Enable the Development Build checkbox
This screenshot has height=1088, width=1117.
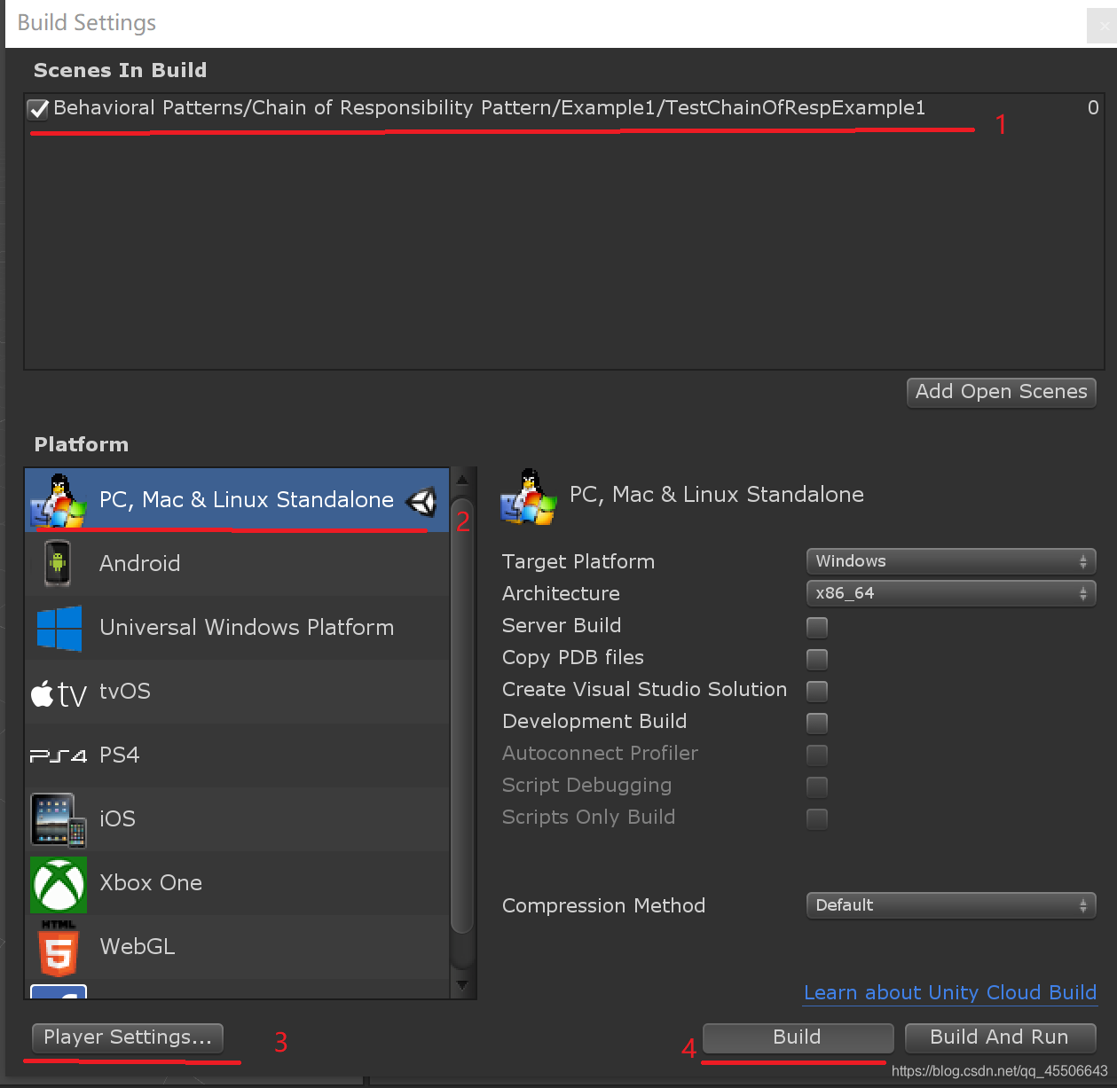(x=817, y=723)
